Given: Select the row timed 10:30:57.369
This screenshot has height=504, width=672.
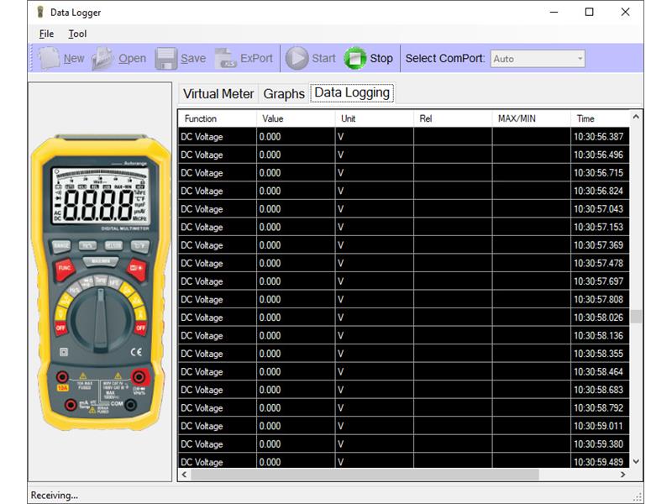Looking at the screenshot, I should (404, 245).
